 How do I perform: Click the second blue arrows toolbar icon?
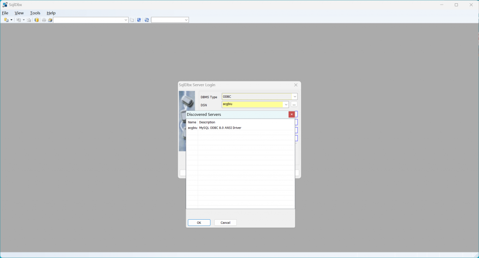point(146,20)
